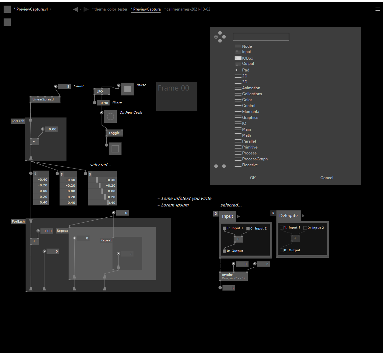Screen dimensions: 383x353
Task: Check the 1: Input 1 pin in Input patch
Action: point(224,228)
